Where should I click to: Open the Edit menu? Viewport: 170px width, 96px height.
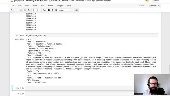coord(20,6)
